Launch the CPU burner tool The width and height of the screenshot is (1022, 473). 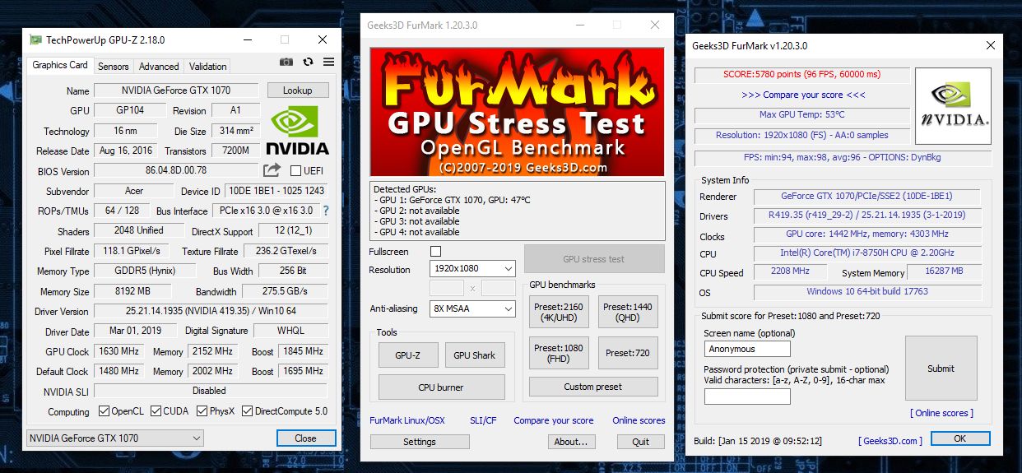tap(442, 387)
